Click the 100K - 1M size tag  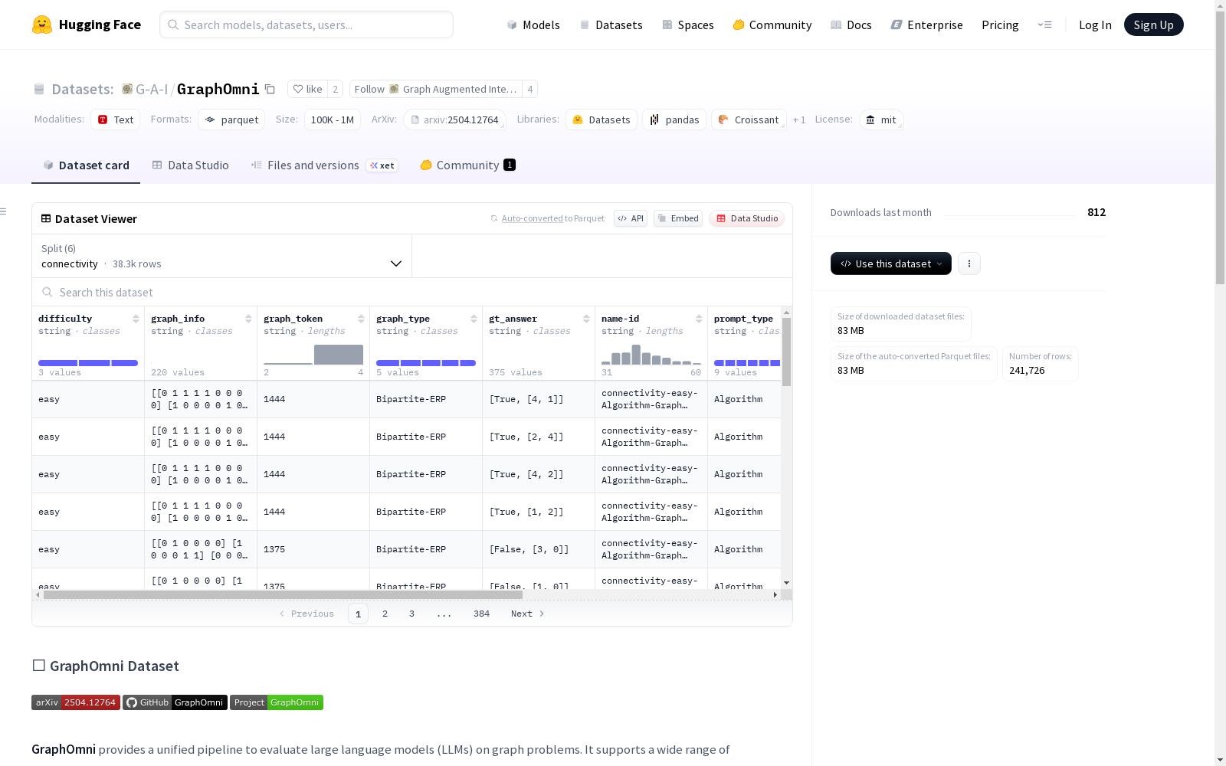point(333,119)
